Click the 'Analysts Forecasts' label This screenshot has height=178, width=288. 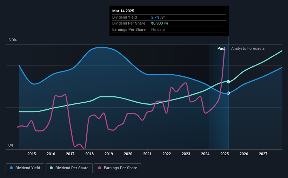[248, 48]
